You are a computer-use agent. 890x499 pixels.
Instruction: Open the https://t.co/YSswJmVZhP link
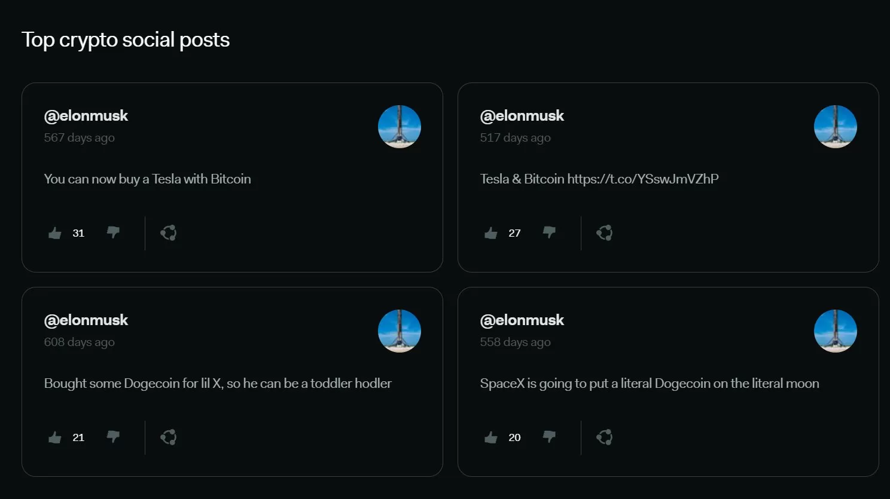click(x=643, y=179)
